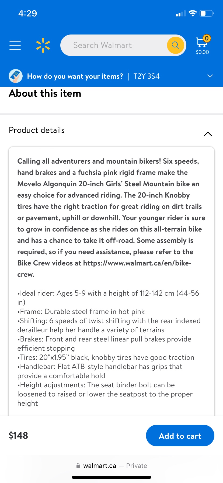Tap the $148 price label
This screenshot has height=483, width=223.
tap(18, 436)
